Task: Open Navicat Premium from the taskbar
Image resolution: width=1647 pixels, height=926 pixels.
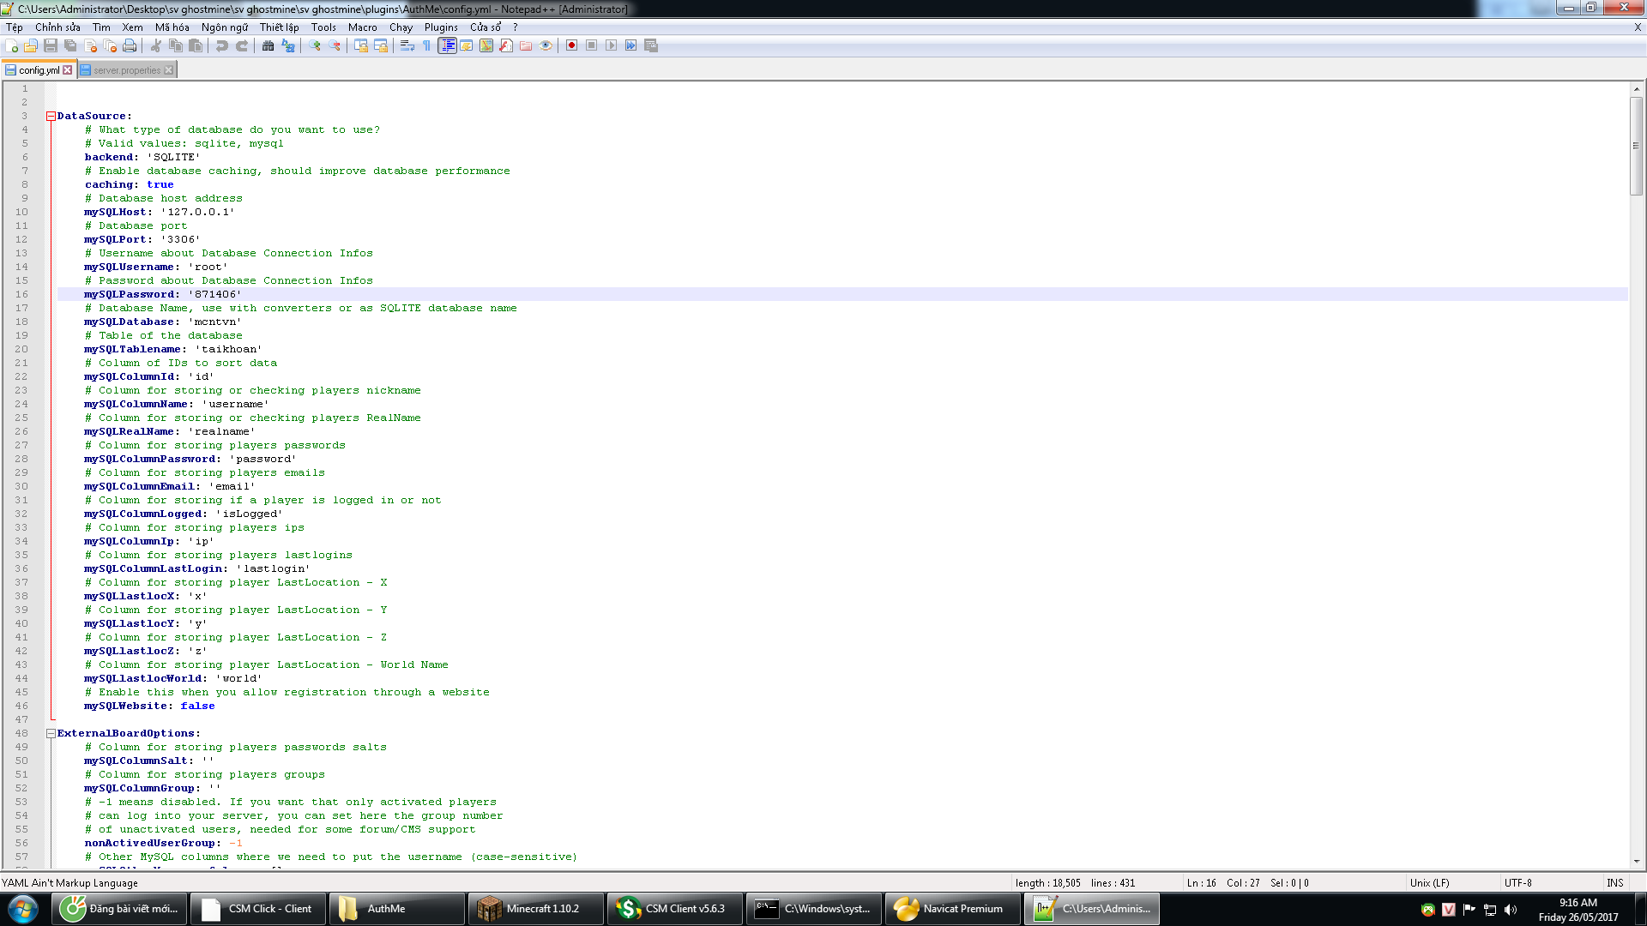Action: (952, 909)
